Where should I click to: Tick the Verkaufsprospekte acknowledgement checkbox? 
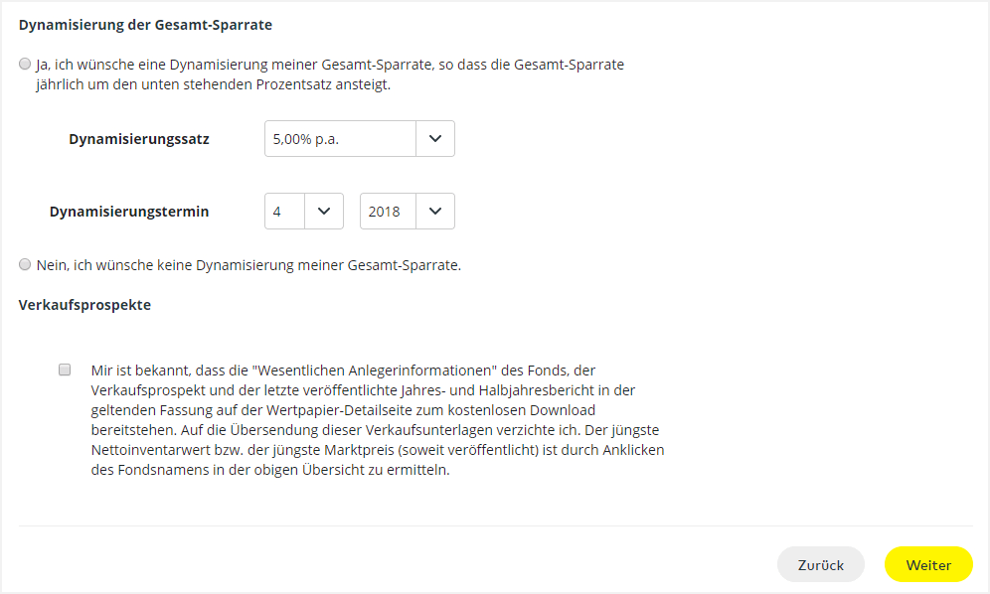click(x=65, y=370)
